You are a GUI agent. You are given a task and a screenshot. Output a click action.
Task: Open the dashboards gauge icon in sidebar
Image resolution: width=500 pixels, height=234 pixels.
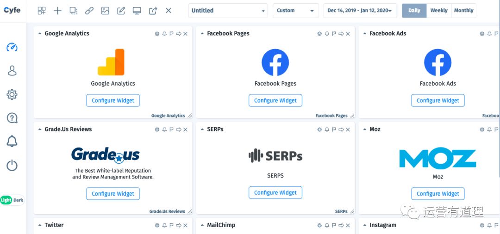click(12, 47)
